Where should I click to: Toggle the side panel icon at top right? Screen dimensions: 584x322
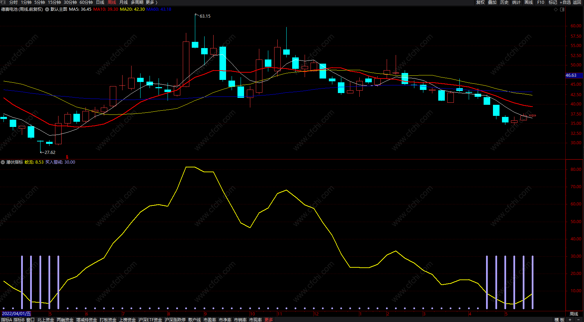562,9
